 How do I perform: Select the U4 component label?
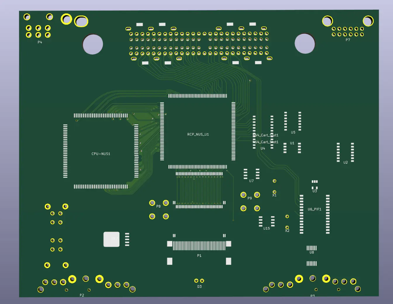pyautogui.click(x=263, y=148)
